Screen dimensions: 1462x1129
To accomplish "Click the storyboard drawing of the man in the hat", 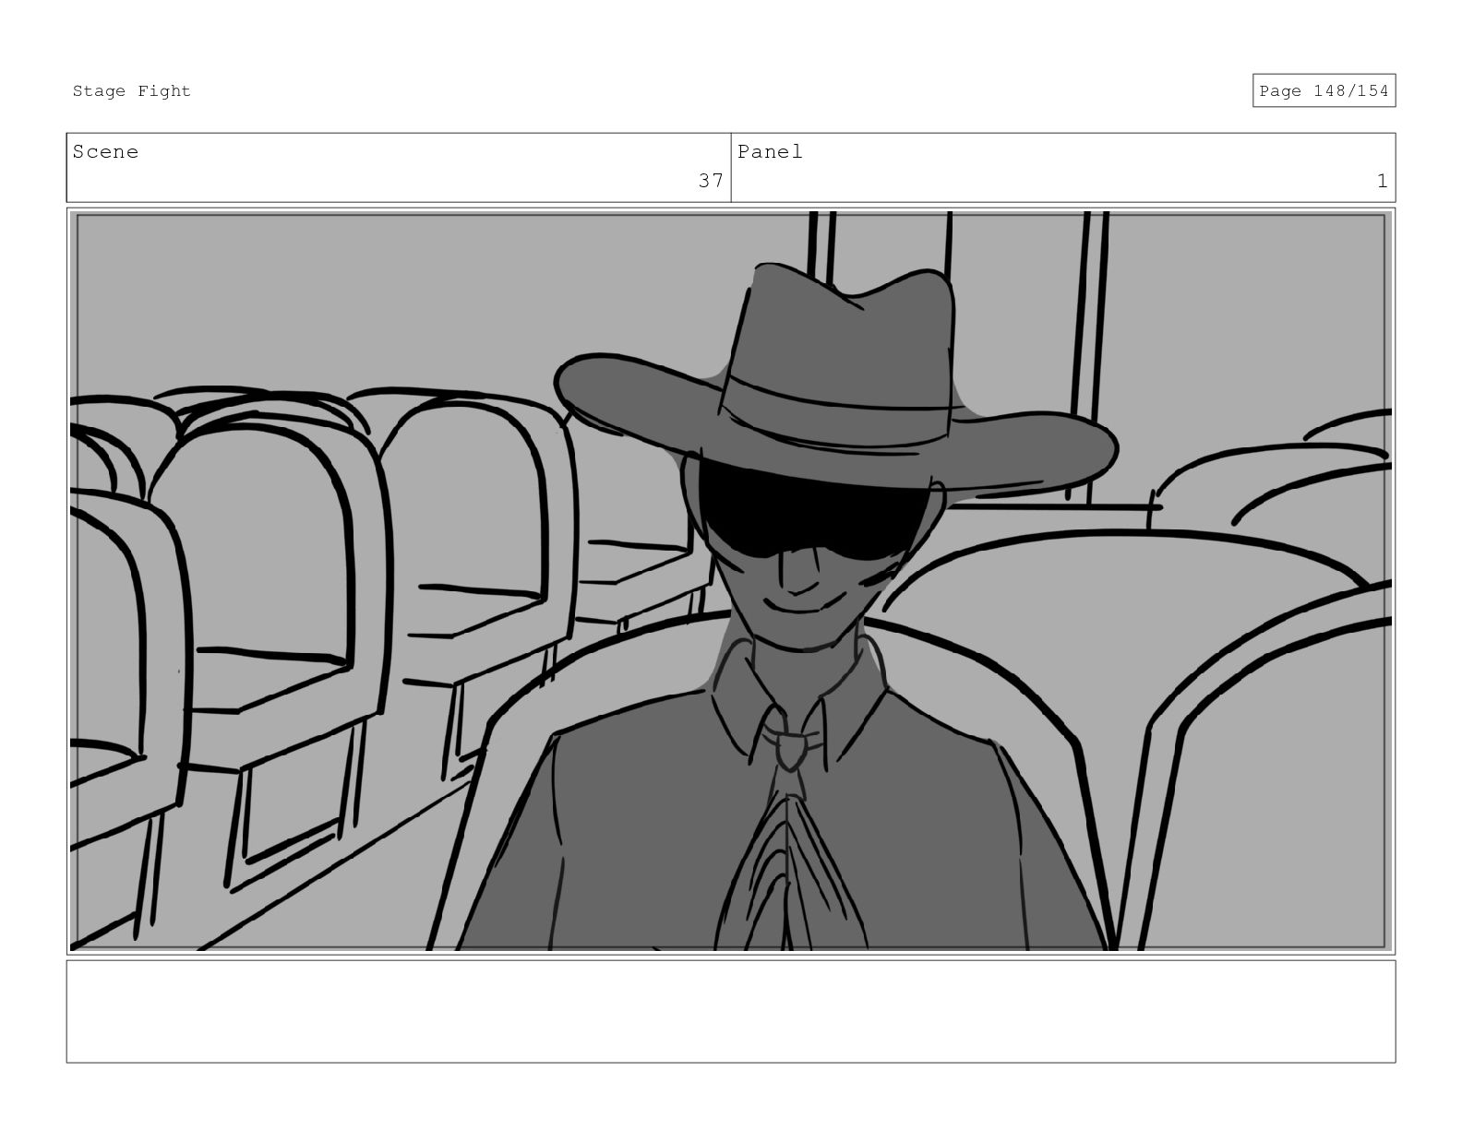I will pos(731,581).
